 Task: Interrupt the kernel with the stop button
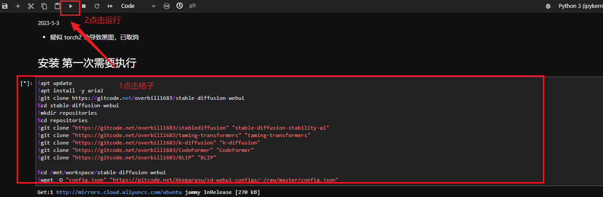84,6
